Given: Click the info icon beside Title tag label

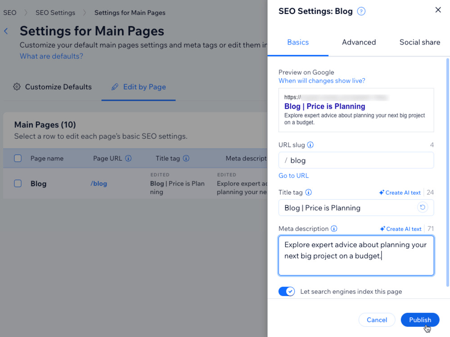Looking at the screenshot, I should pyautogui.click(x=308, y=192).
